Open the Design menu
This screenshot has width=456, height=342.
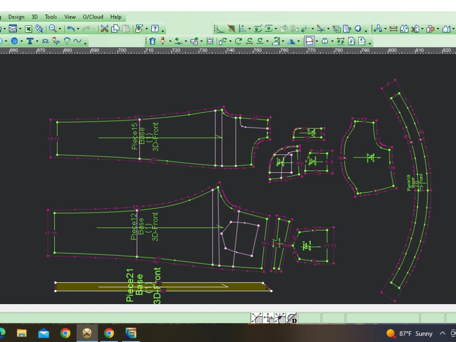coord(16,17)
